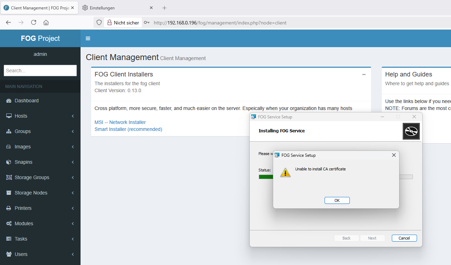Viewport: 451px width, 265px height.
Task: Click OK in the error dialog
Action: [337, 200]
